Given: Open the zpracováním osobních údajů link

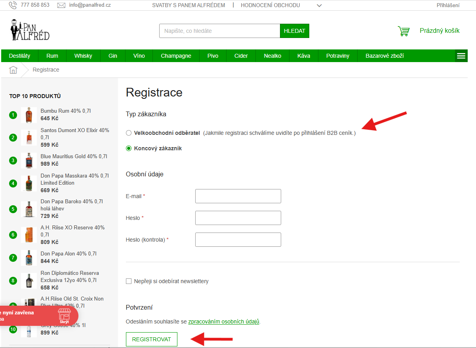Looking at the screenshot, I should click(224, 322).
